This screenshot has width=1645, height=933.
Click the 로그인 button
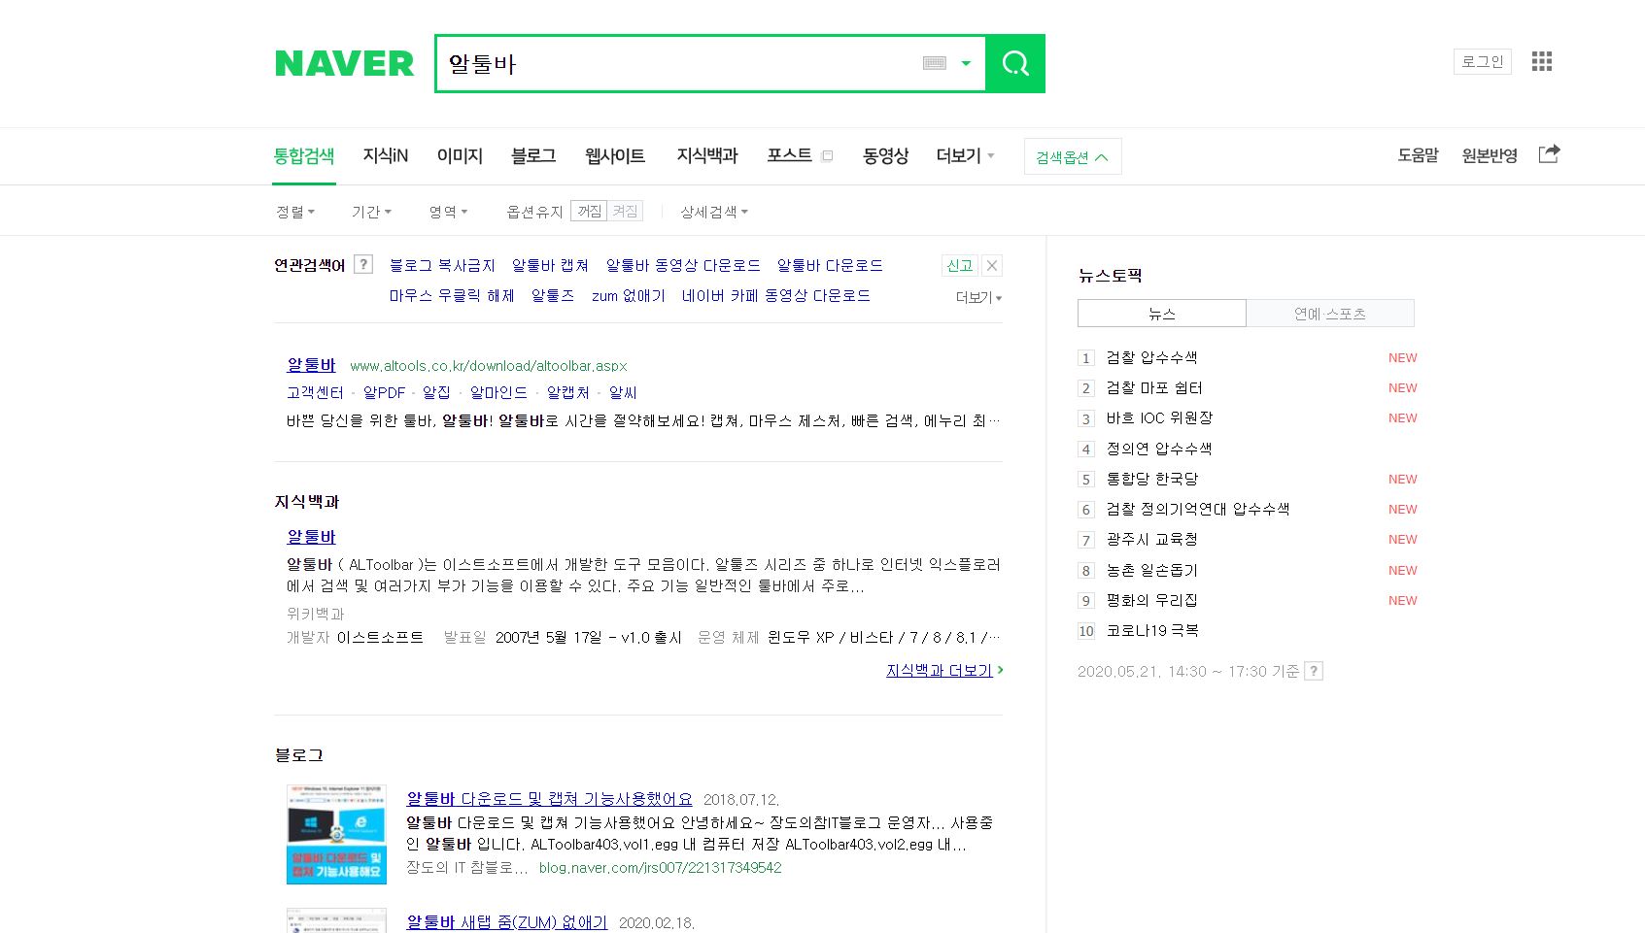point(1483,61)
